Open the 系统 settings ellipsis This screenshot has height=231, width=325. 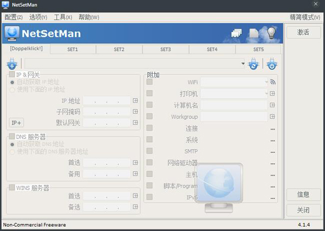[272, 141]
